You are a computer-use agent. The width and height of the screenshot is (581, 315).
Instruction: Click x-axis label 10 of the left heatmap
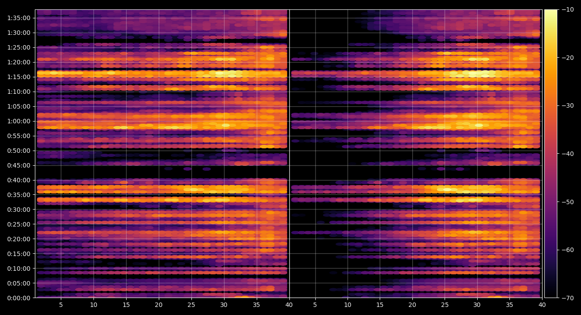click(93, 305)
